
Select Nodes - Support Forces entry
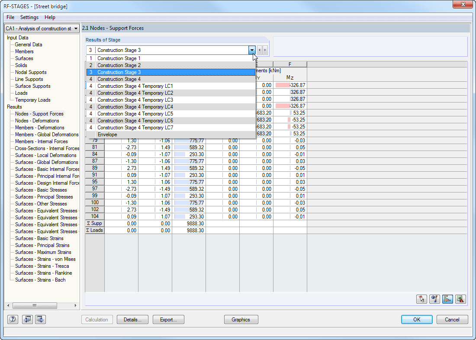tap(39, 114)
